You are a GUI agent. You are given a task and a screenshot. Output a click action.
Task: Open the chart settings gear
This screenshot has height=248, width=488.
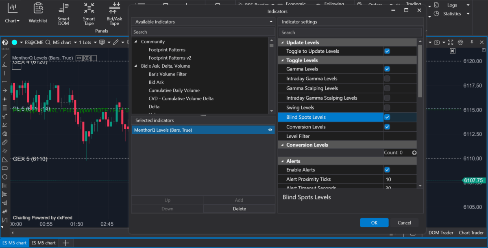[461, 42]
